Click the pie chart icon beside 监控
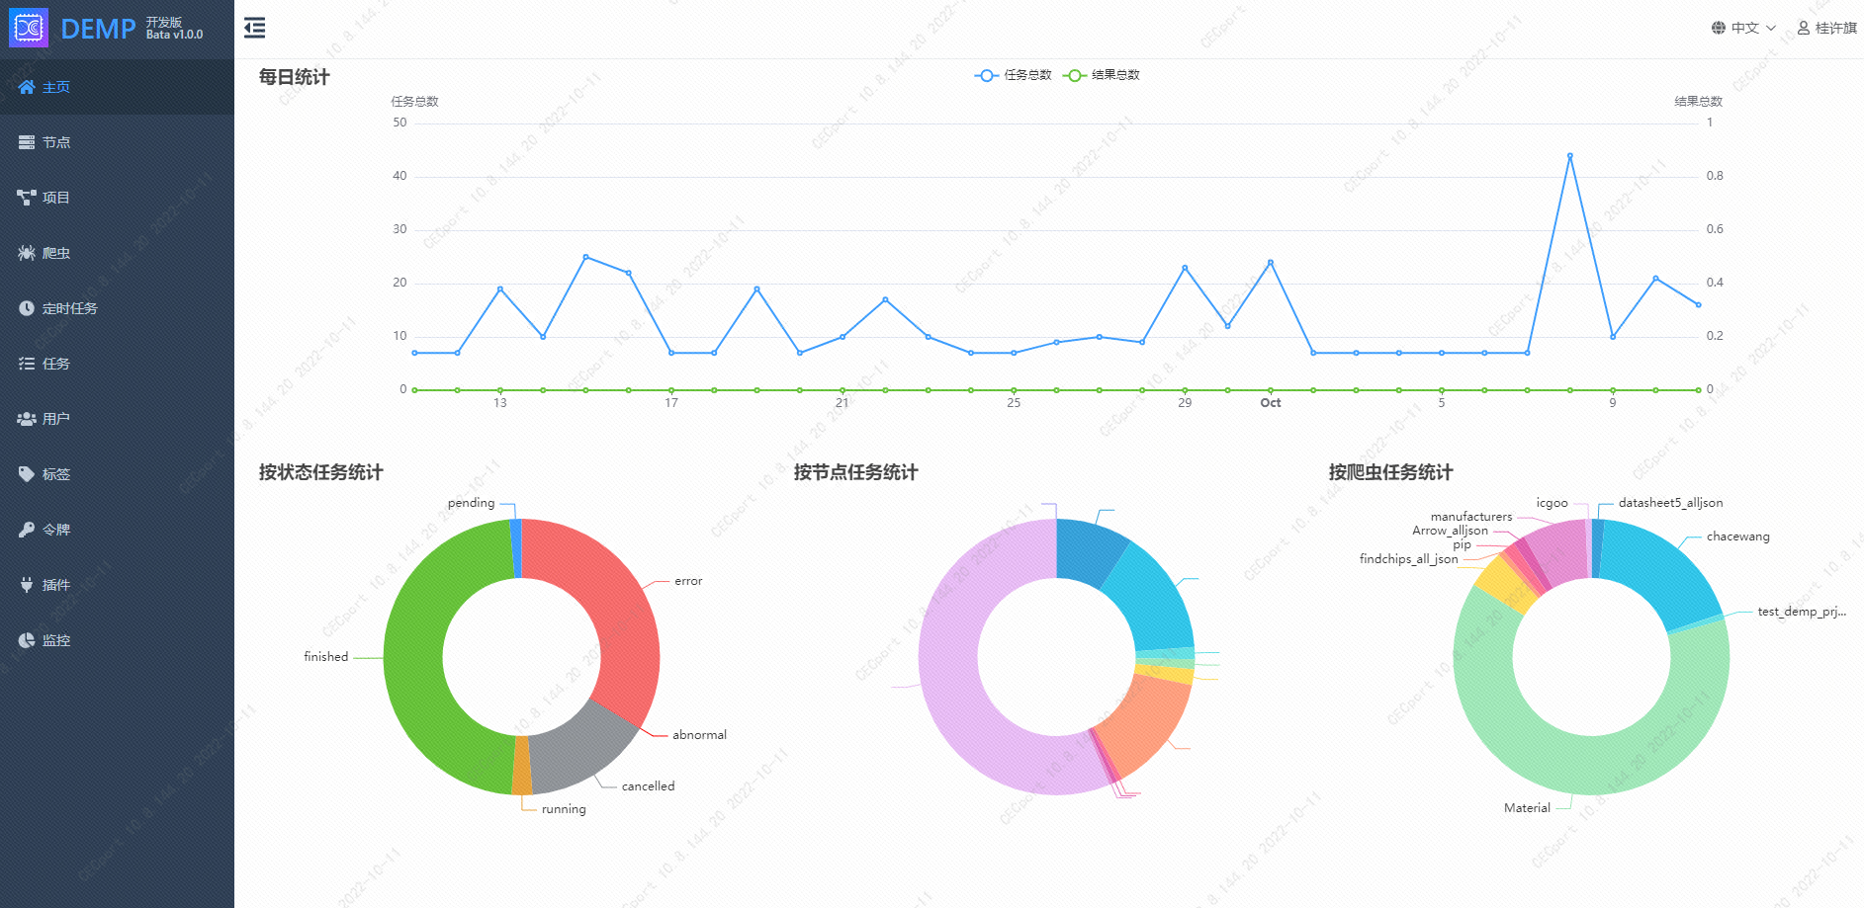Viewport: 1864px width, 908px height. (27, 640)
